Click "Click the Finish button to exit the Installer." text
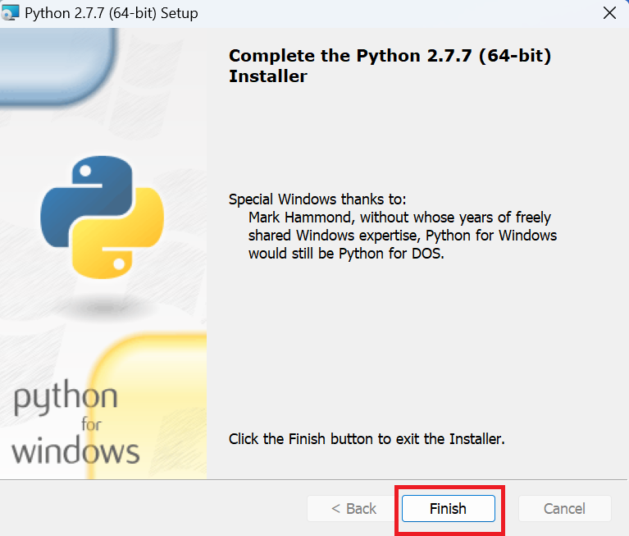This screenshot has width=629, height=536. tap(367, 439)
